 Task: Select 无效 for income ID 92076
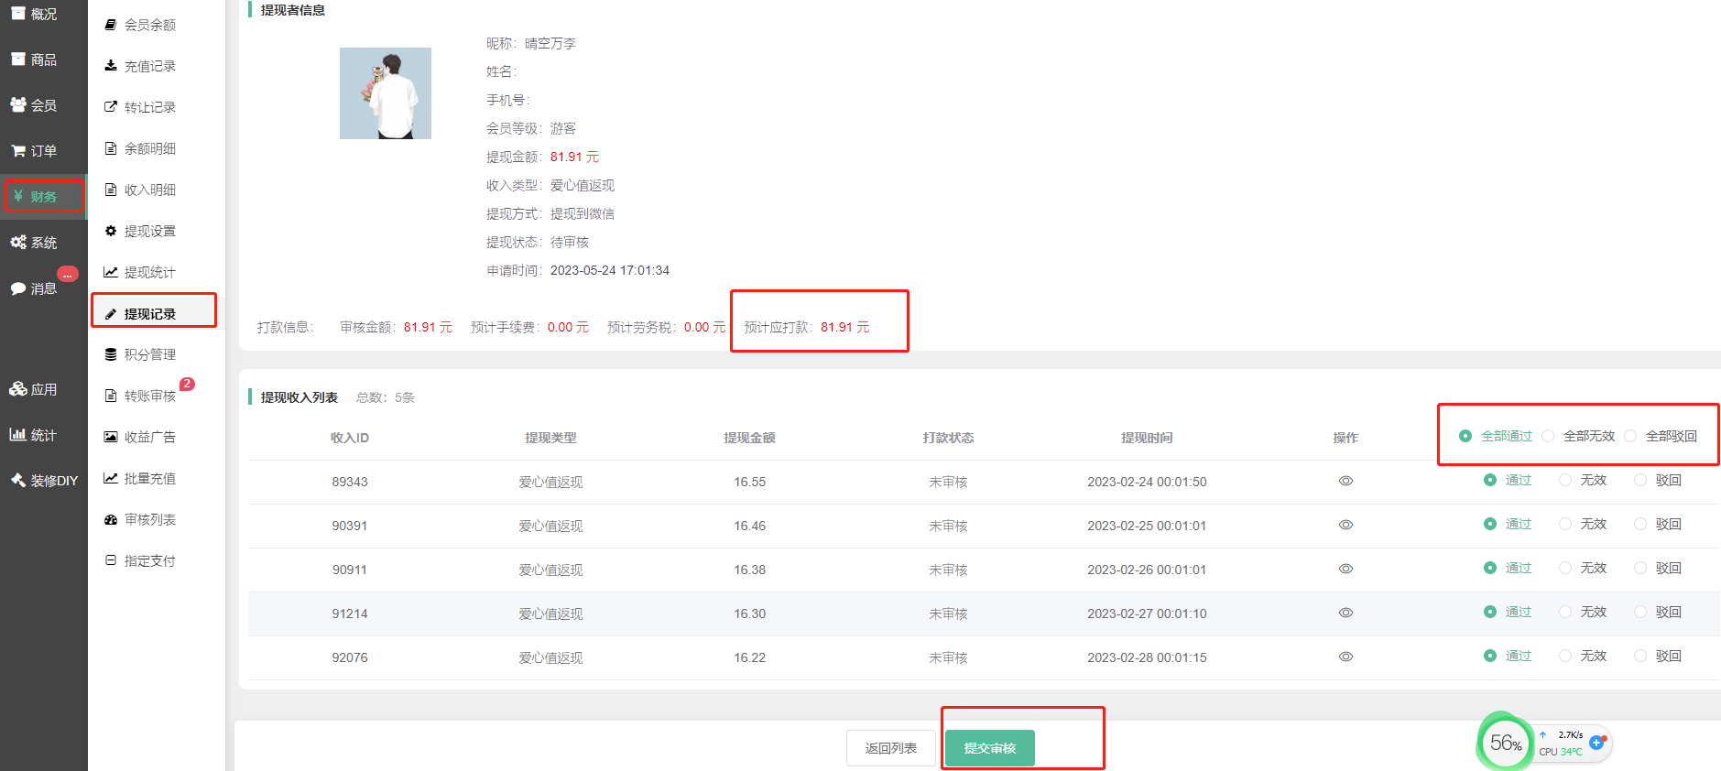[x=1565, y=656]
